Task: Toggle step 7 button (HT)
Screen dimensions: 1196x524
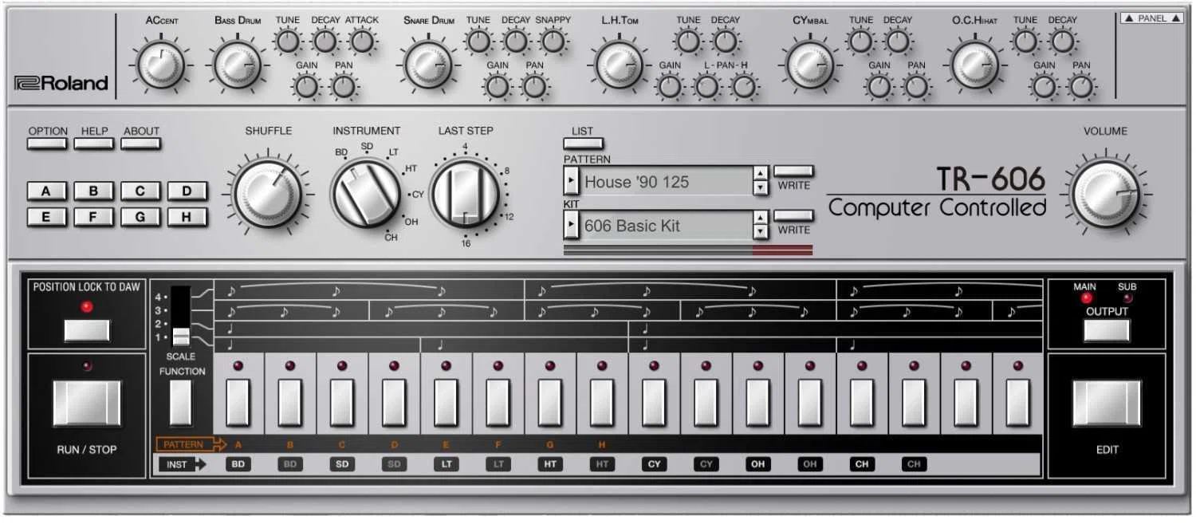Action: (550, 403)
